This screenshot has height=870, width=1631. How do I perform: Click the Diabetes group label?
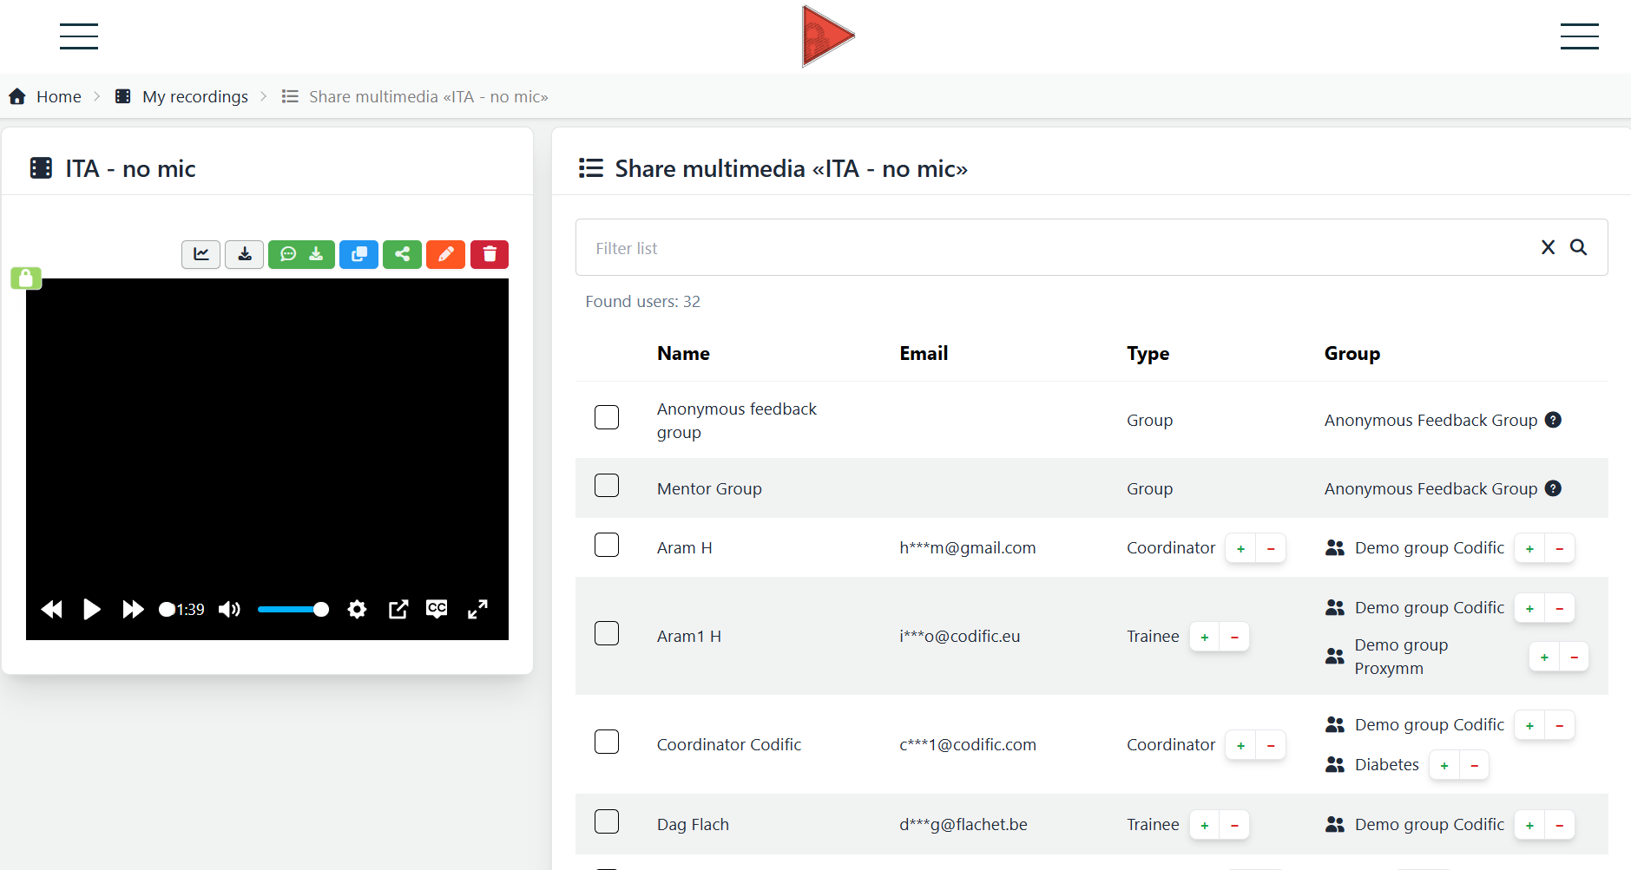[x=1386, y=764]
